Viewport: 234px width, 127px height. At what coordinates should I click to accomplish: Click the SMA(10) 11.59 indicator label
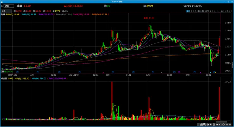click(29, 14)
